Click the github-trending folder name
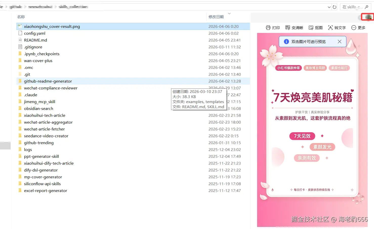 [39, 143]
